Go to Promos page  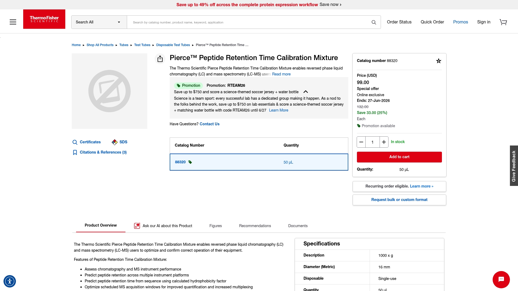[461, 22]
